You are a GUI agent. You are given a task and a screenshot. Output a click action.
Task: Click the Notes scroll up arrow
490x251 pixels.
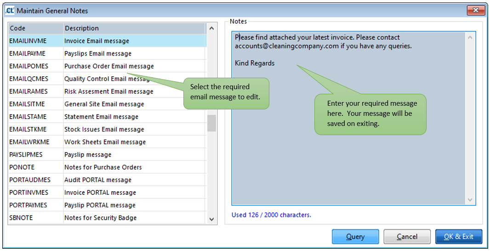pos(470,37)
